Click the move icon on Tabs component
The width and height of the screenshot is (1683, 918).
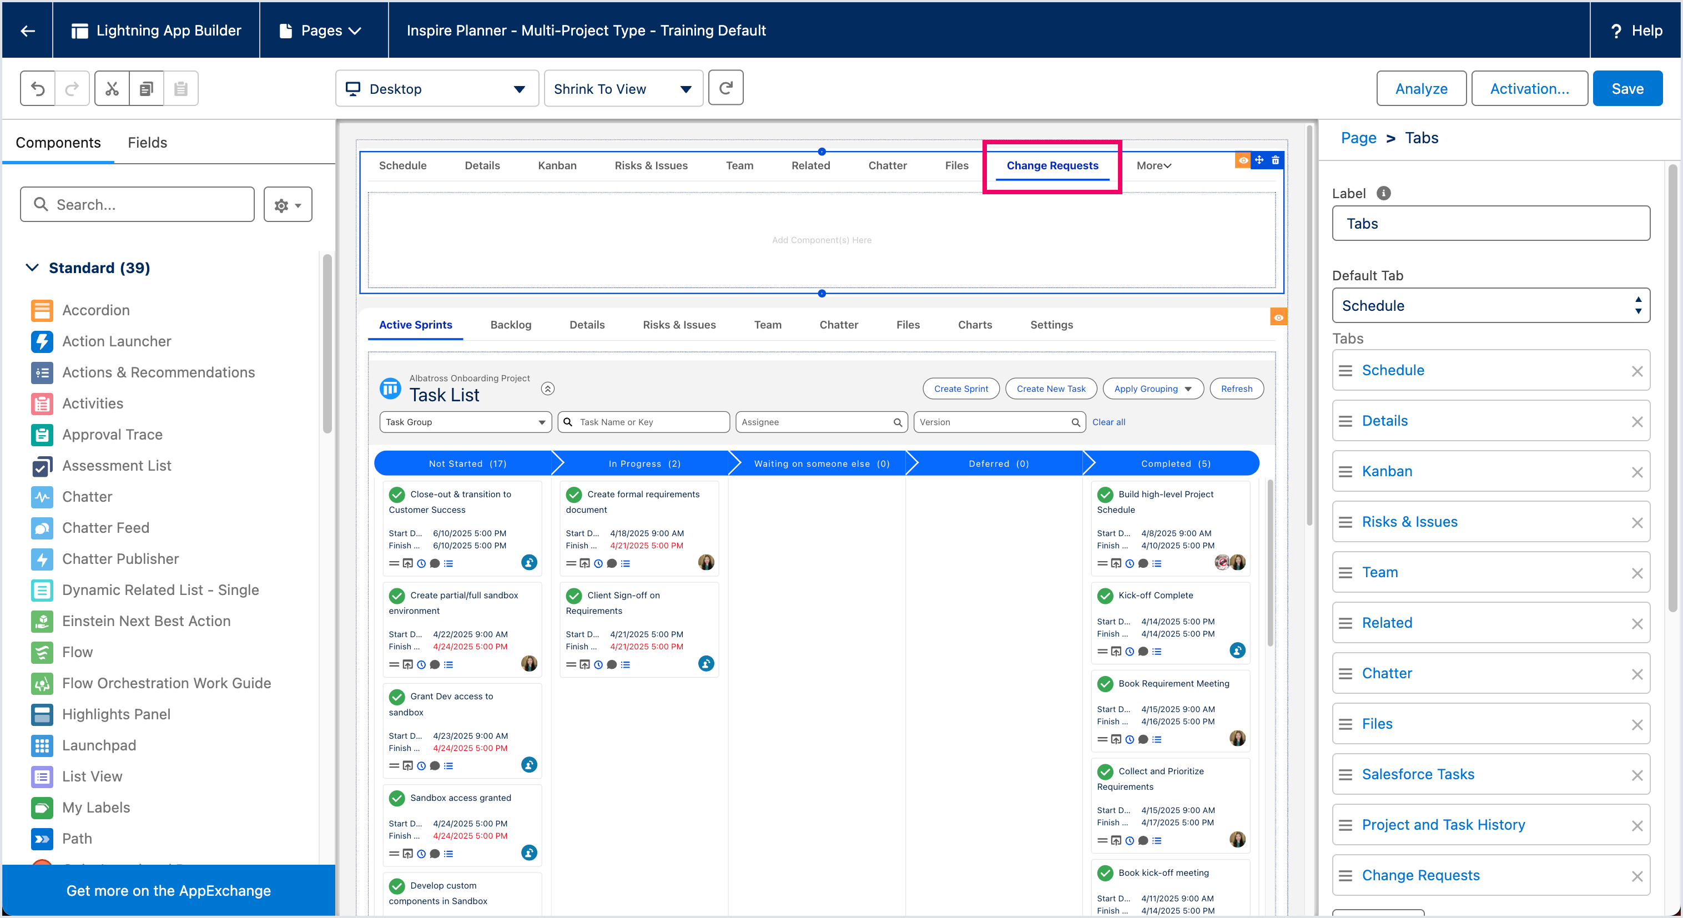[1259, 160]
